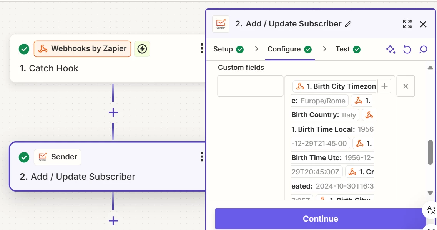Click plus to add data to custom field
Screen dimensions: 437x230
(384, 86)
